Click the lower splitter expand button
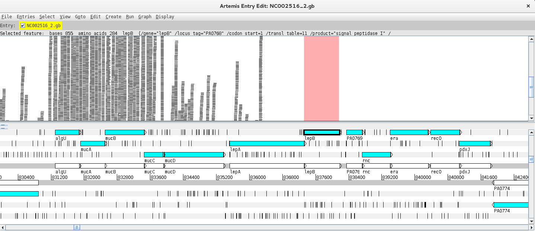The image size is (535, 231). click(x=2, y=128)
